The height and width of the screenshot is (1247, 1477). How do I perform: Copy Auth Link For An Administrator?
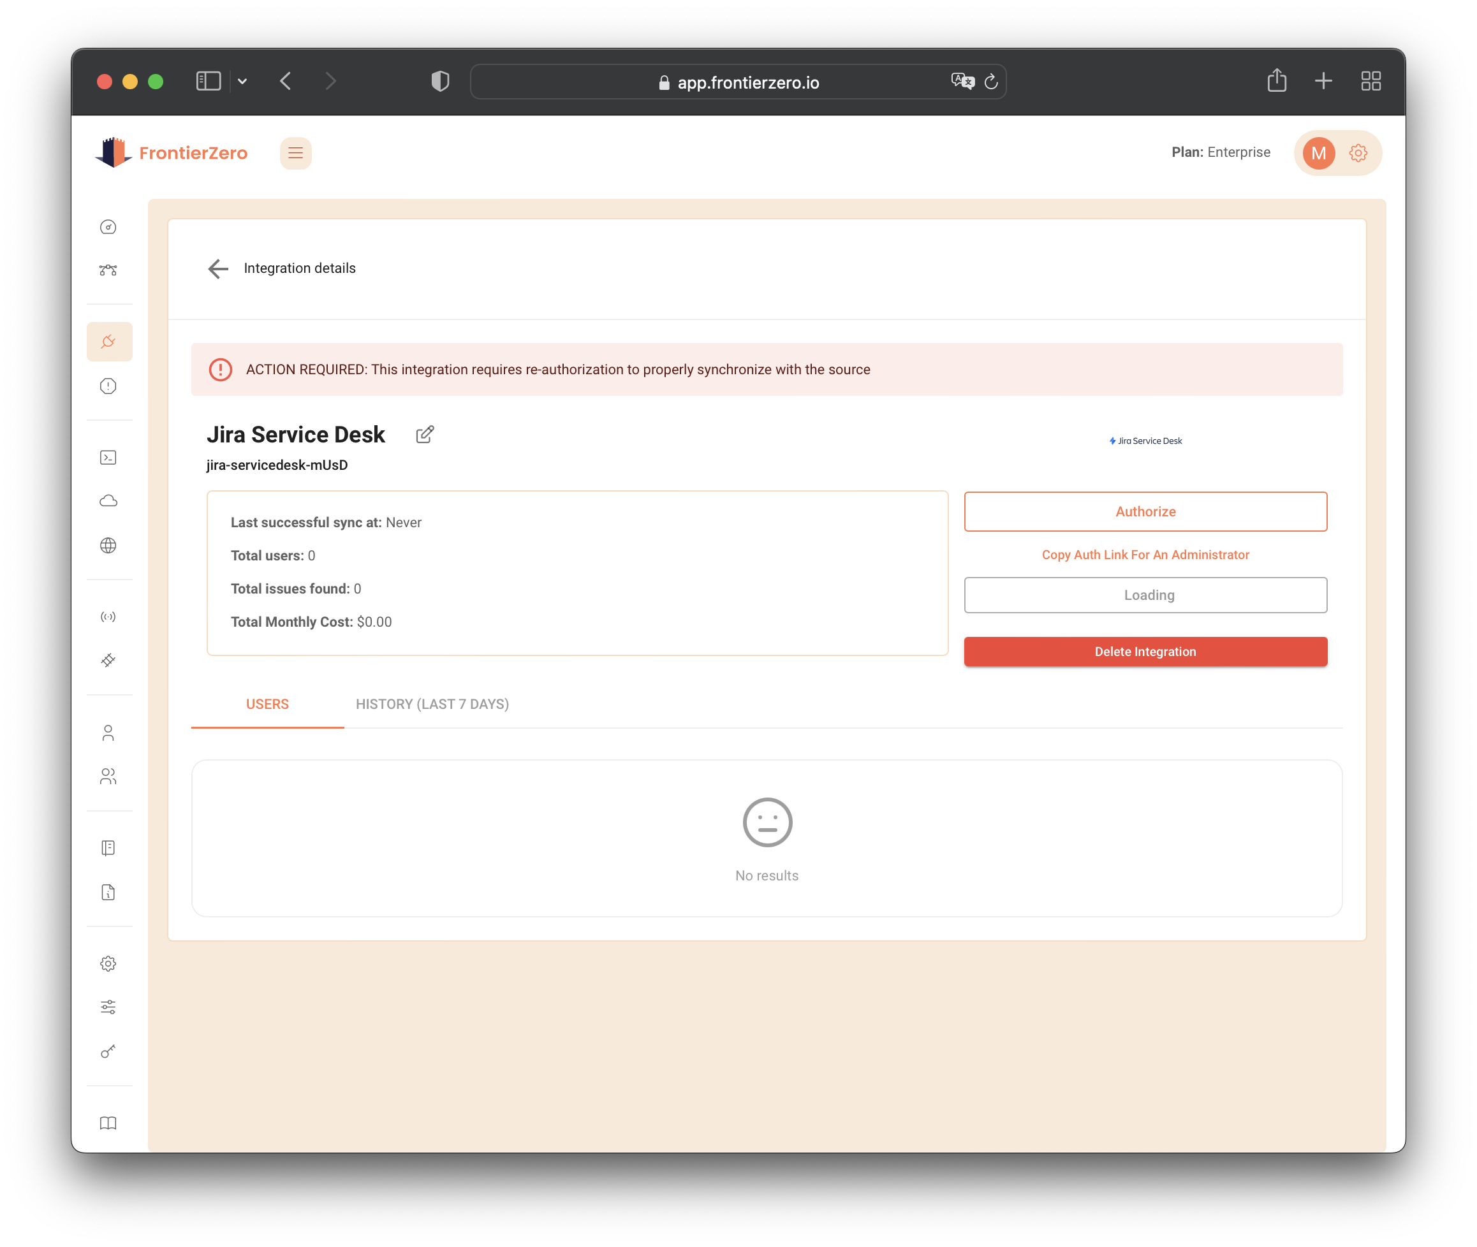coord(1145,555)
